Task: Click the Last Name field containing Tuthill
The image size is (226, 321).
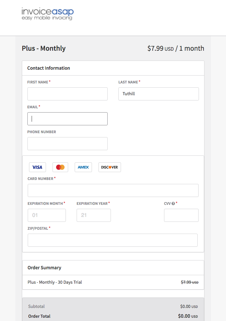Action: (x=158, y=94)
